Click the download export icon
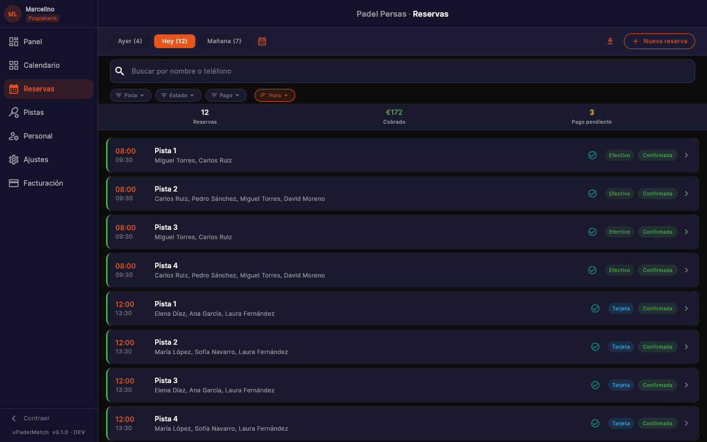The width and height of the screenshot is (707, 442). coord(610,41)
